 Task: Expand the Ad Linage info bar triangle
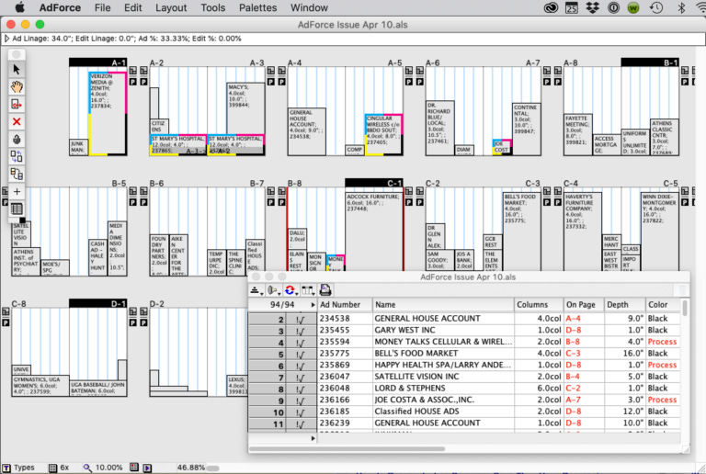click(x=6, y=39)
